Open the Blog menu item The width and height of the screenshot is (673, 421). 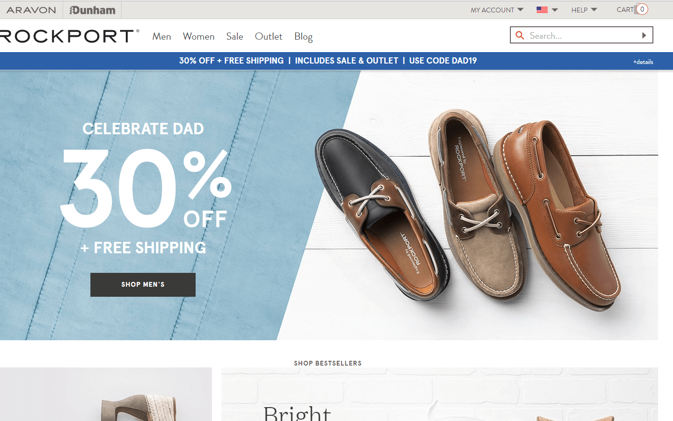tap(303, 37)
